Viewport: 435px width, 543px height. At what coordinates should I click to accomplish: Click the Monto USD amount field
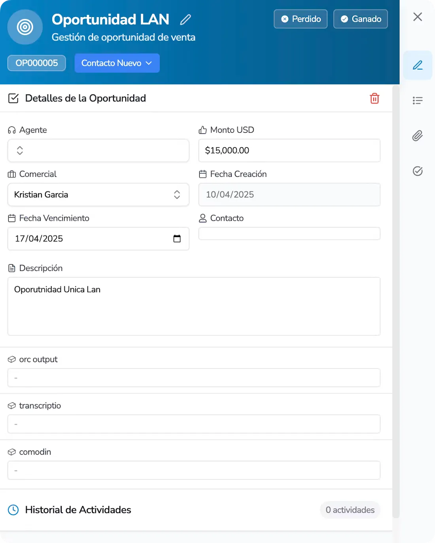click(289, 150)
